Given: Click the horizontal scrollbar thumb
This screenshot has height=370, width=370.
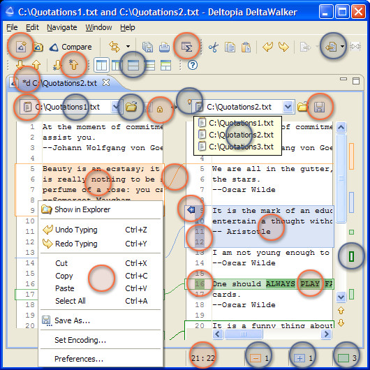Looking at the screenshot, I should 243,334.
